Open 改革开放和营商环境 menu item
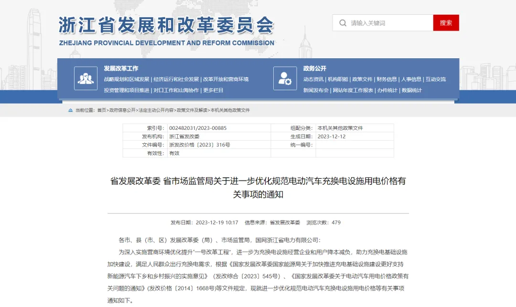Image resolution: width=516 pixels, height=307 pixels. 226,79
